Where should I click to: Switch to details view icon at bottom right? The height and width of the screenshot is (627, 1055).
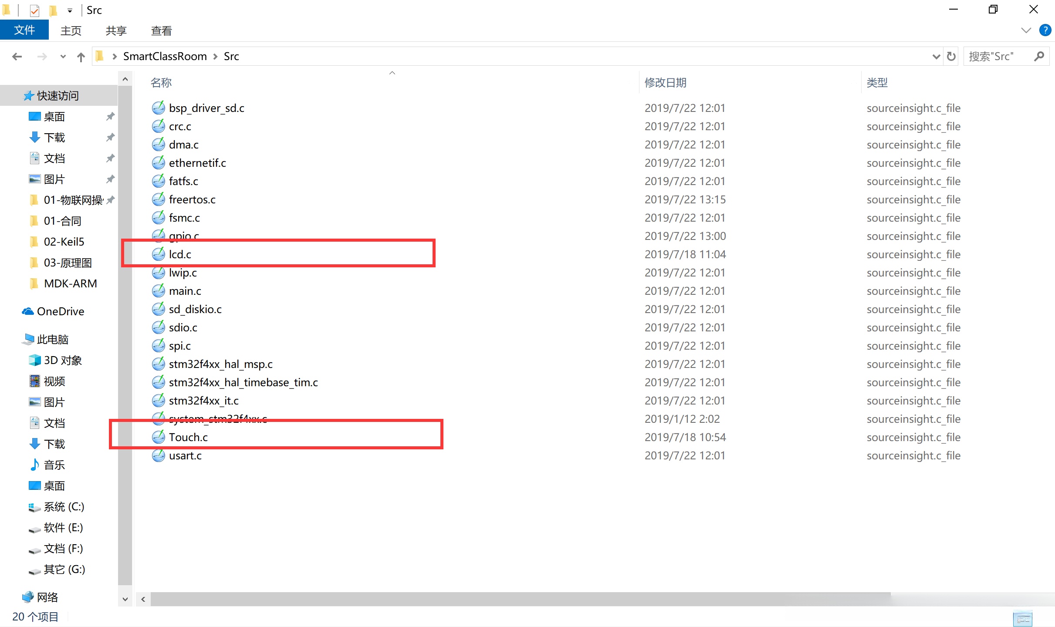click(x=1022, y=618)
